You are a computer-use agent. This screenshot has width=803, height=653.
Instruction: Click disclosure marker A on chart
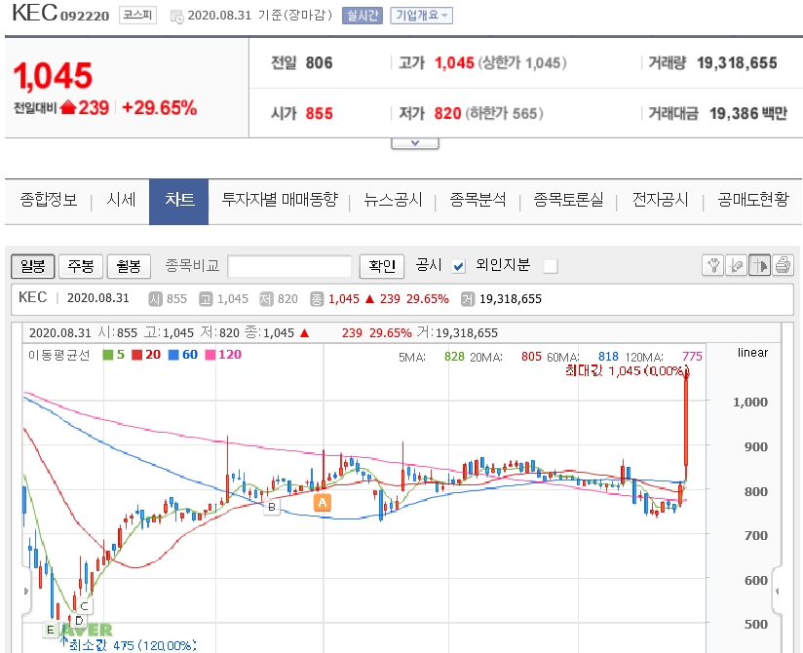point(323,503)
